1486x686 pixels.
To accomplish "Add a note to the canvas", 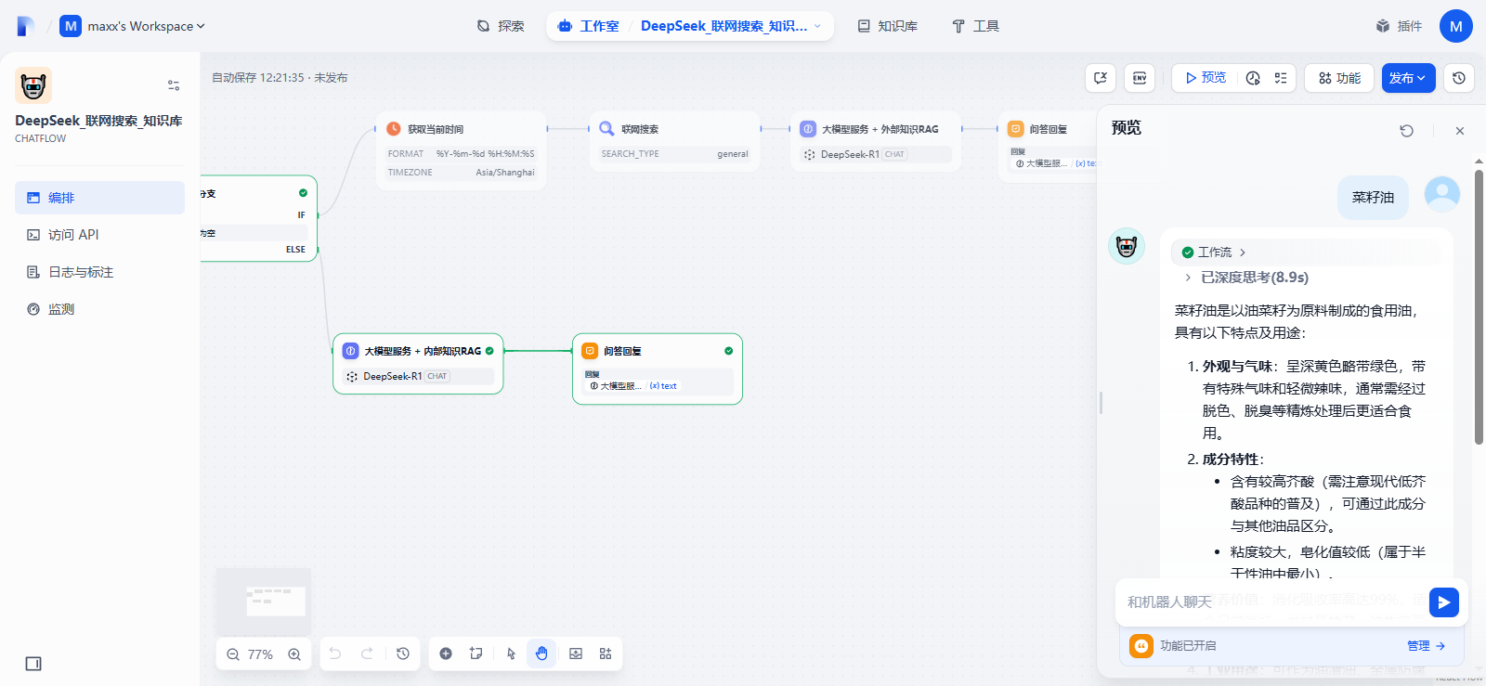I will tap(476, 654).
